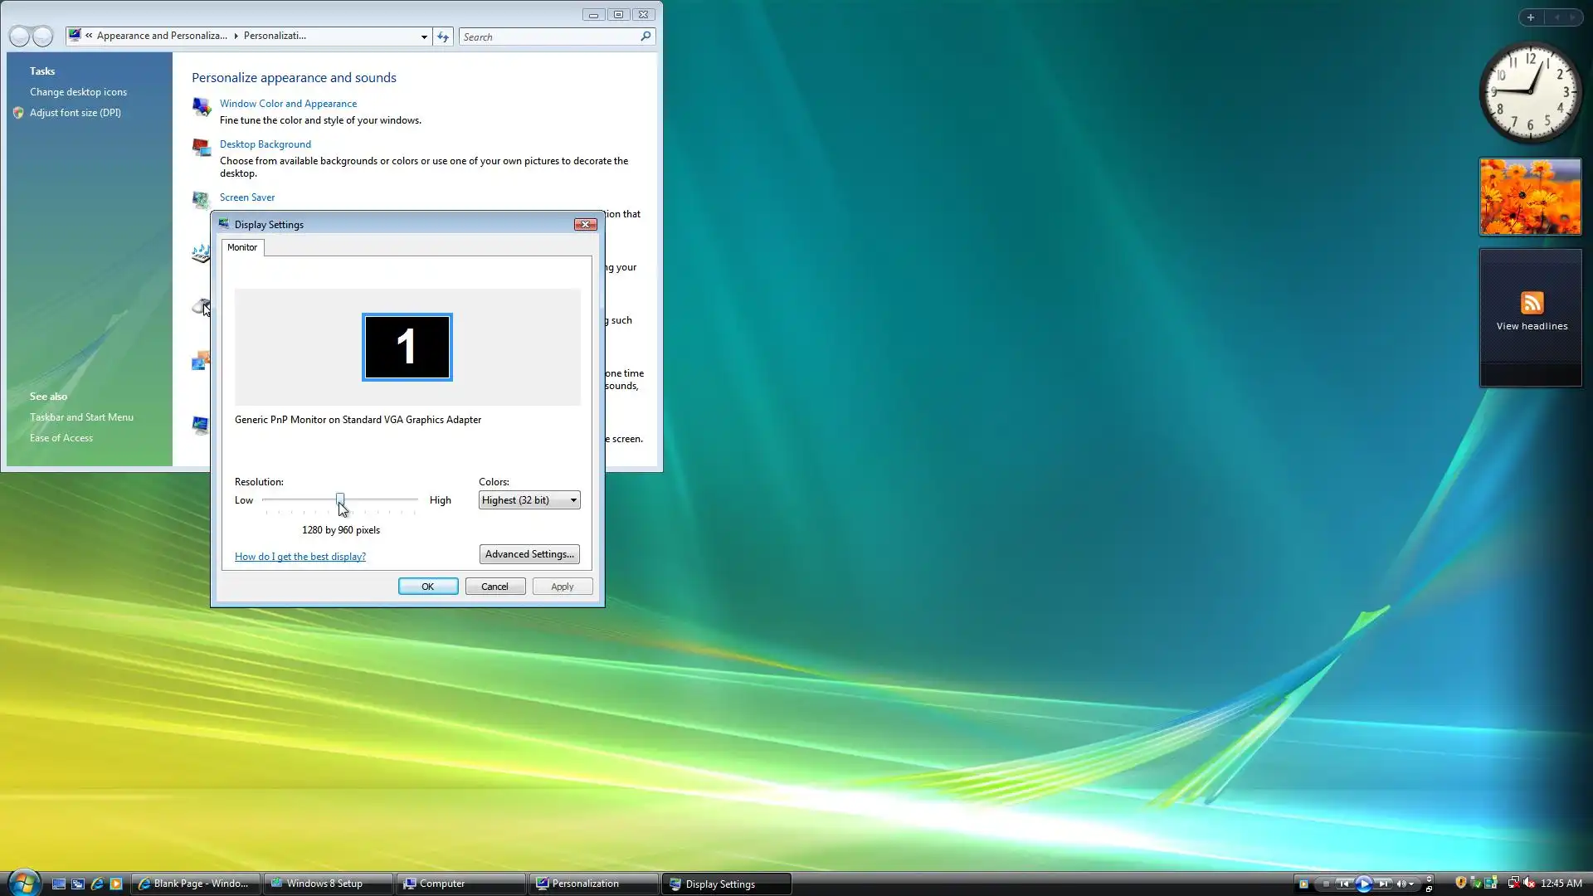
Task: Open the media player volume dropdown arrow
Action: [1410, 884]
